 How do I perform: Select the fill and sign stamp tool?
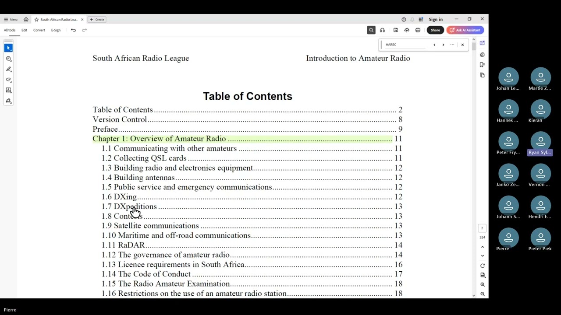pos(8,101)
